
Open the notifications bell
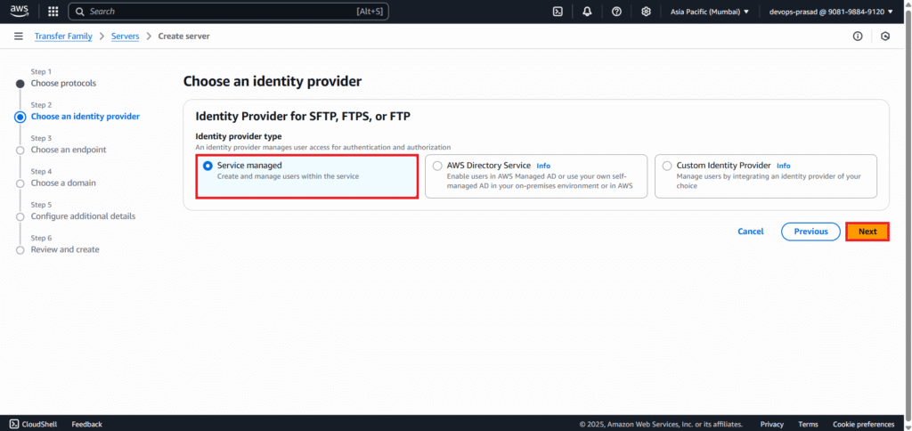click(x=587, y=11)
